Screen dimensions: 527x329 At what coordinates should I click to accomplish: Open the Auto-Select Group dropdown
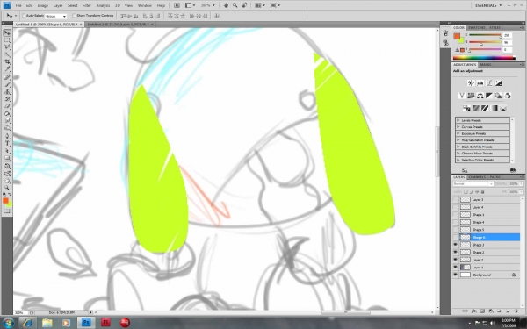point(56,16)
